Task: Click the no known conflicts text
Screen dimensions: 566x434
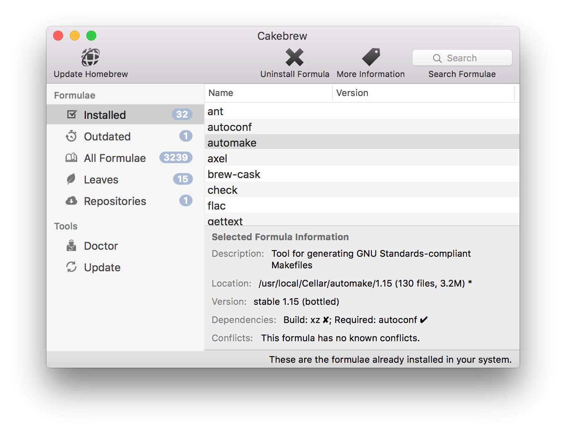Action: 340,338
